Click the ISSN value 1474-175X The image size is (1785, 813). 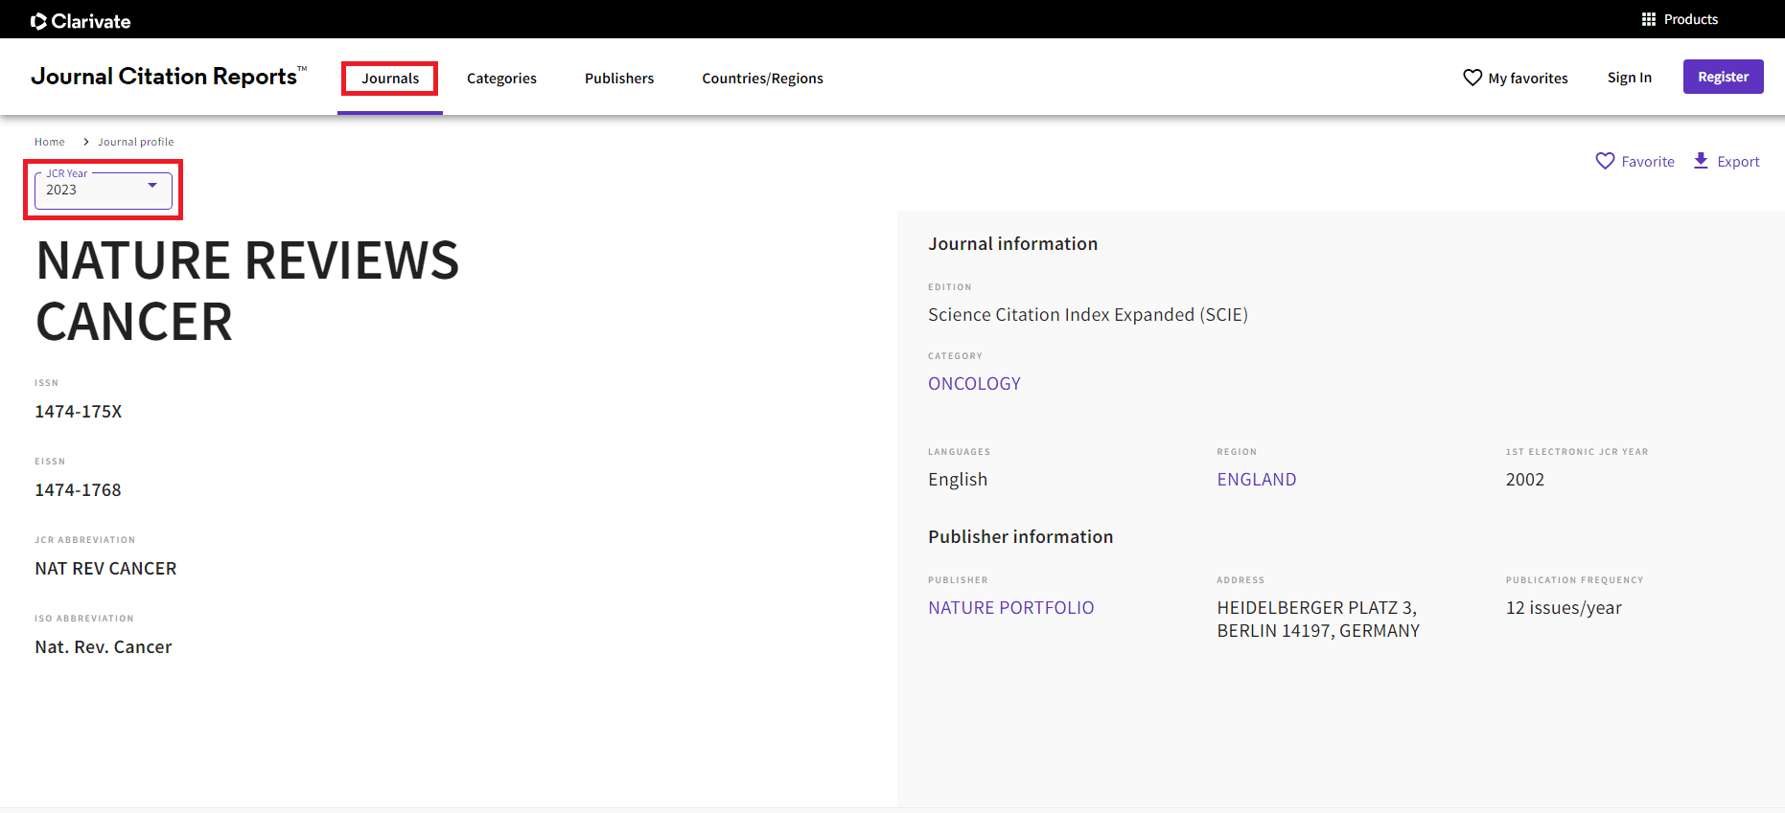[79, 412]
